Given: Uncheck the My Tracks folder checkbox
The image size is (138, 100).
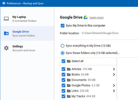Looking at the screenshot, I should pos(63,96).
